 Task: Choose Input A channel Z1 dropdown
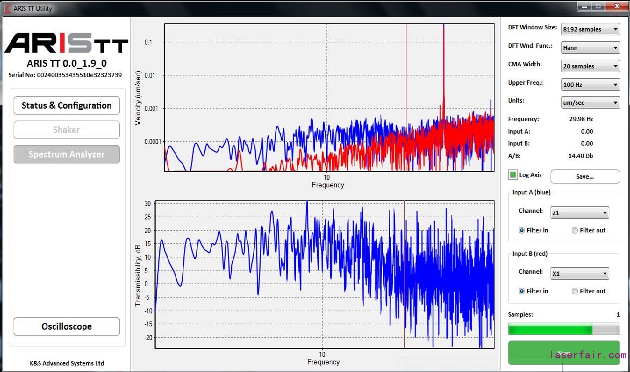(x=579, y=213)
